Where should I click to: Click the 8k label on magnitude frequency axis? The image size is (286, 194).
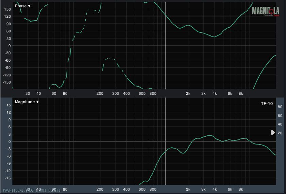(240, 189)
